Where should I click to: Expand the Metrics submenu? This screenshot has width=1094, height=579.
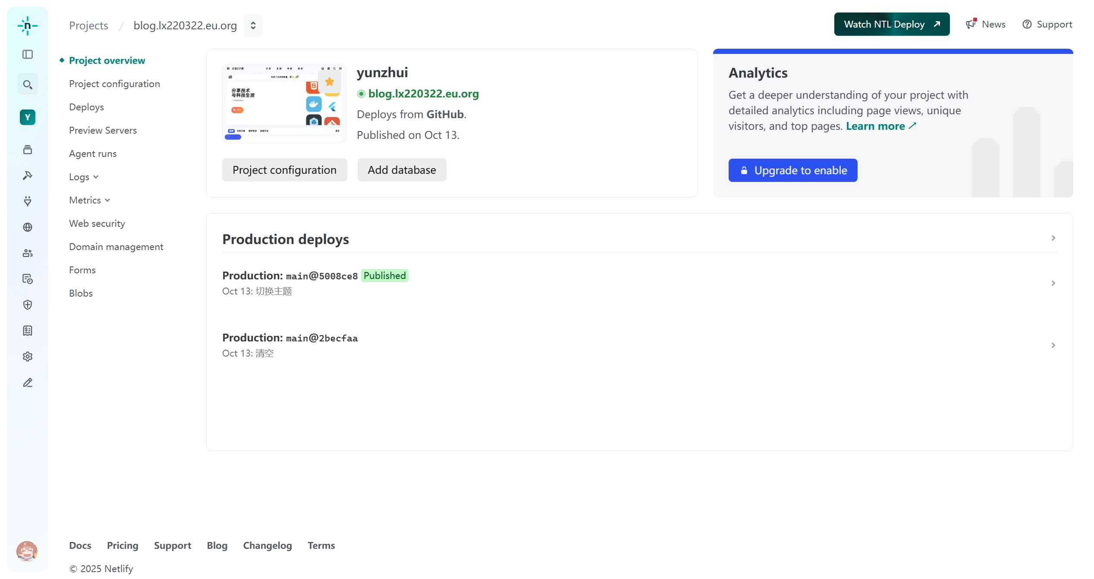coord(90,200)
